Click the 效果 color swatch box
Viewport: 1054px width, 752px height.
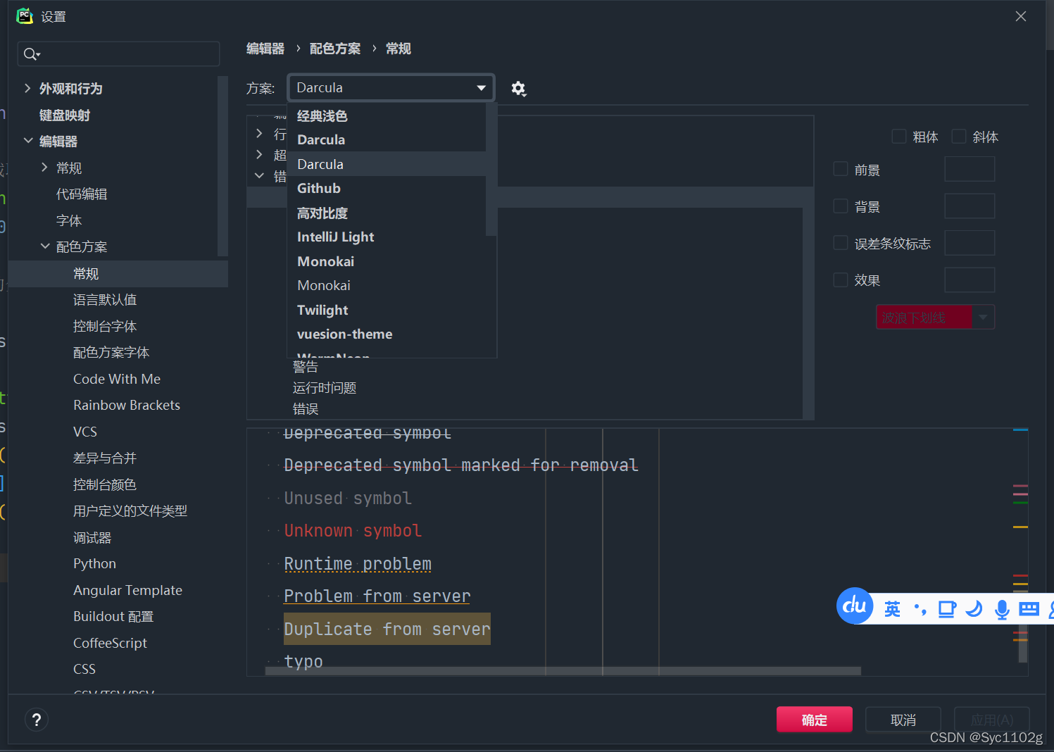click(x=970, y=280)
